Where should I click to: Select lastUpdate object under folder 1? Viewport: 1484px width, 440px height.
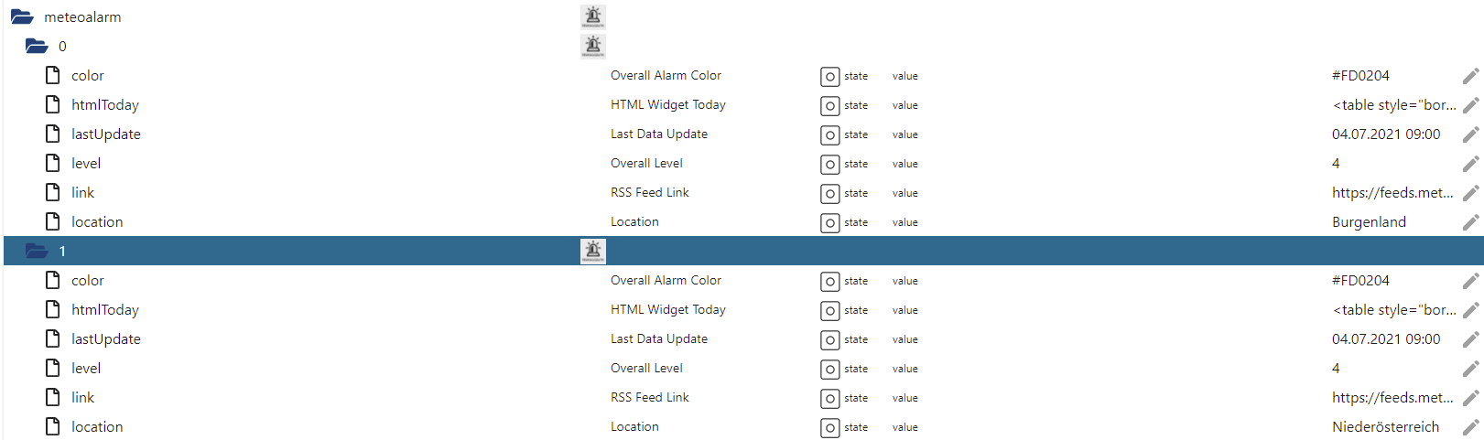click(106, 339)
